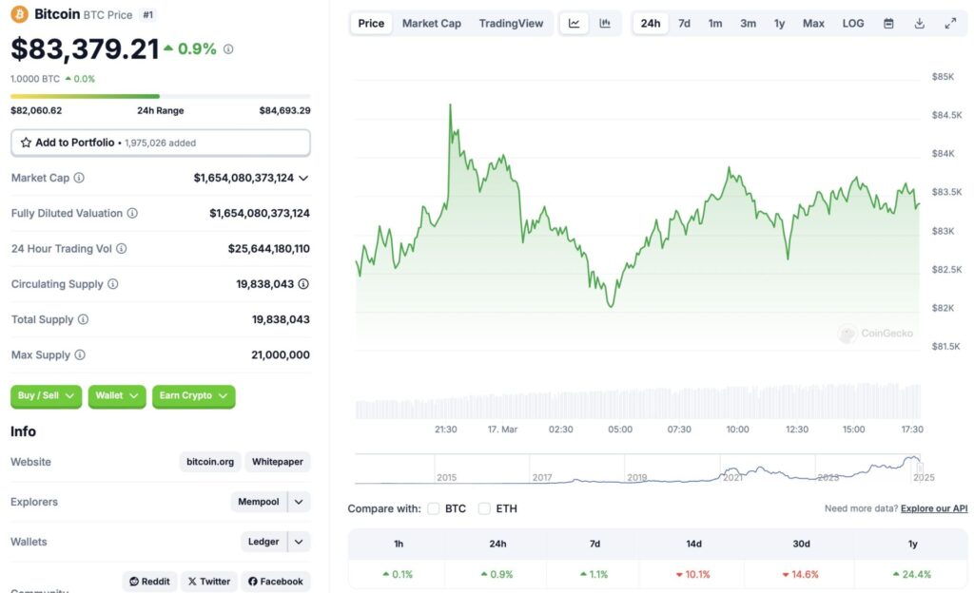
Task: Switch to line chart view
Action: click(574, 23)
